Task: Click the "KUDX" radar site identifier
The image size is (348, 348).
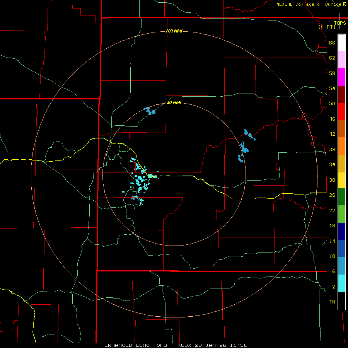Action: coord(185,345)
